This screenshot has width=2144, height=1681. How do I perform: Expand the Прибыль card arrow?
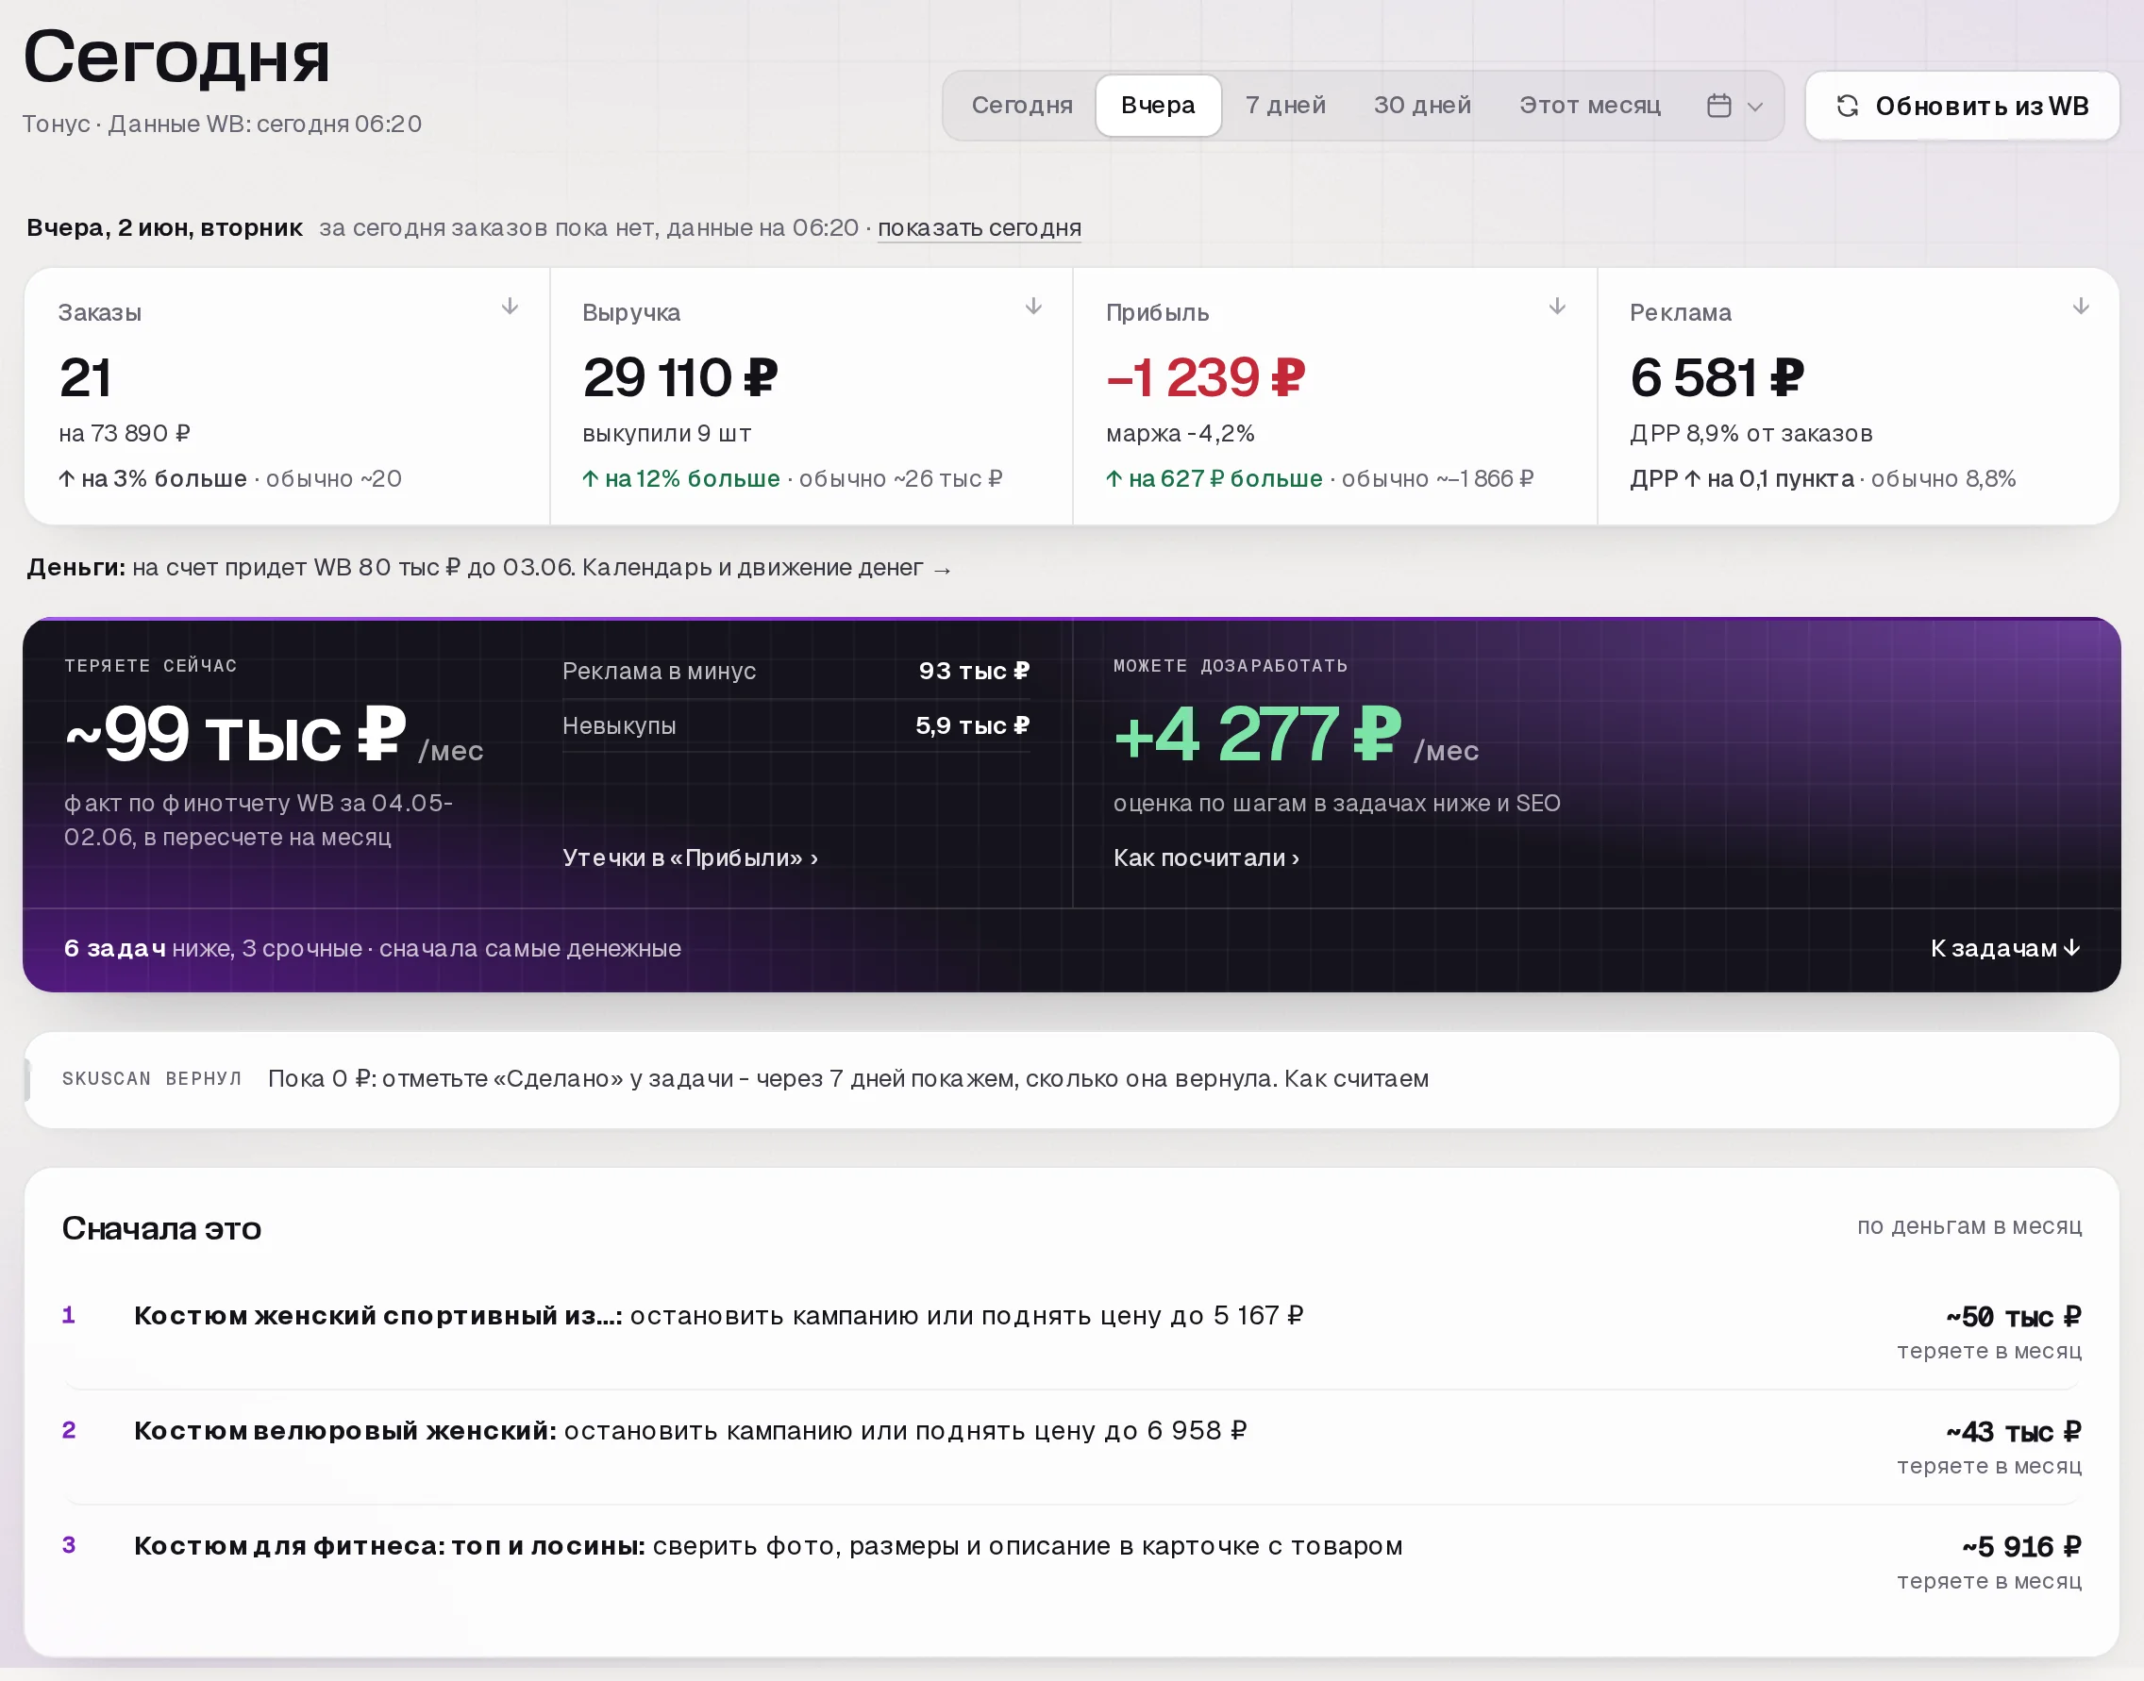point(1557,306)
